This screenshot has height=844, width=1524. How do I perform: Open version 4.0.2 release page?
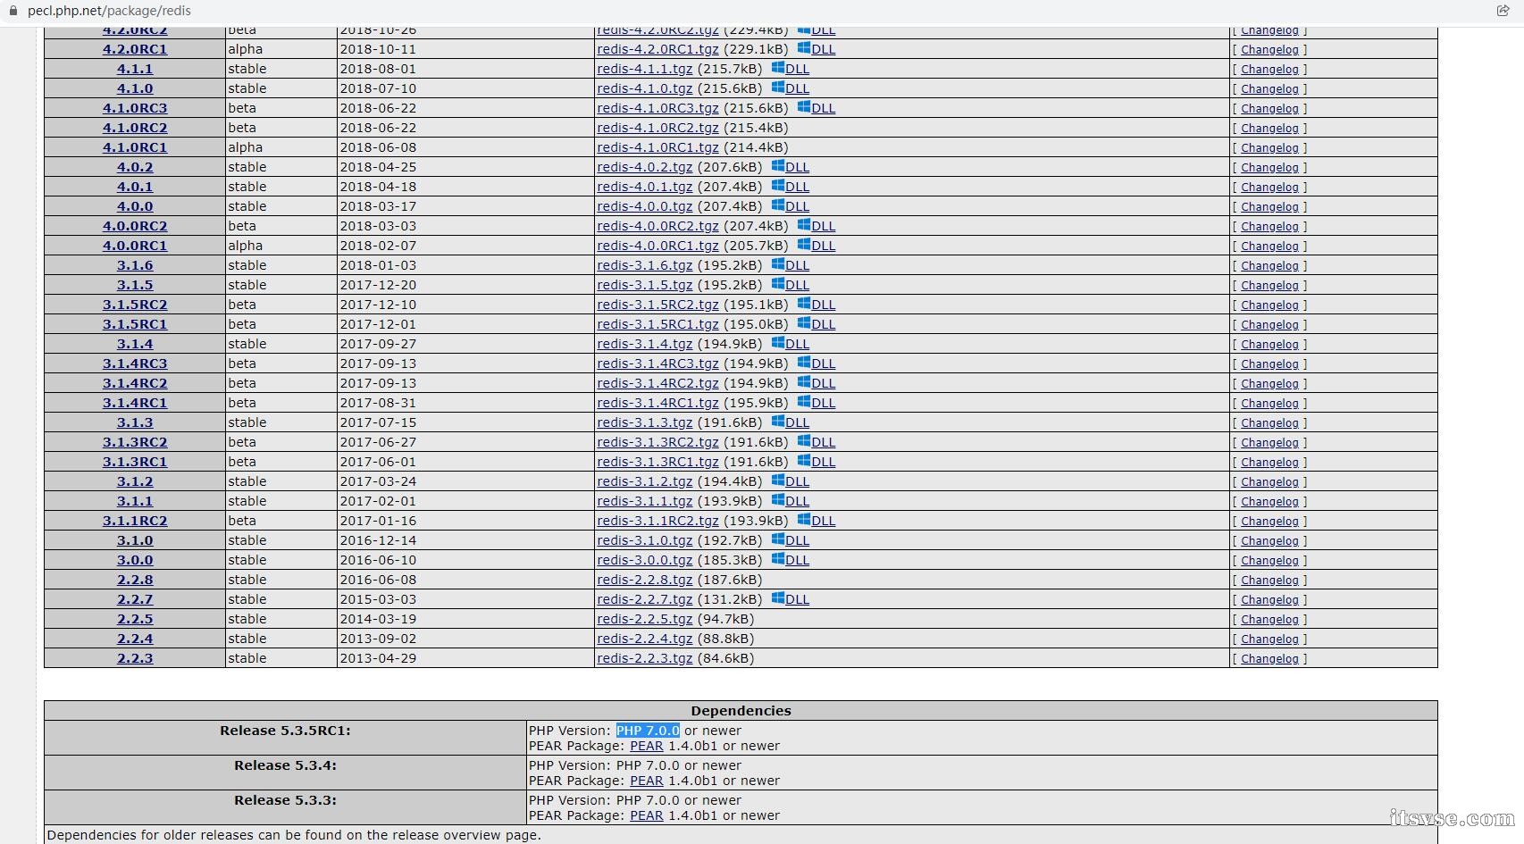tap(135, 167)
